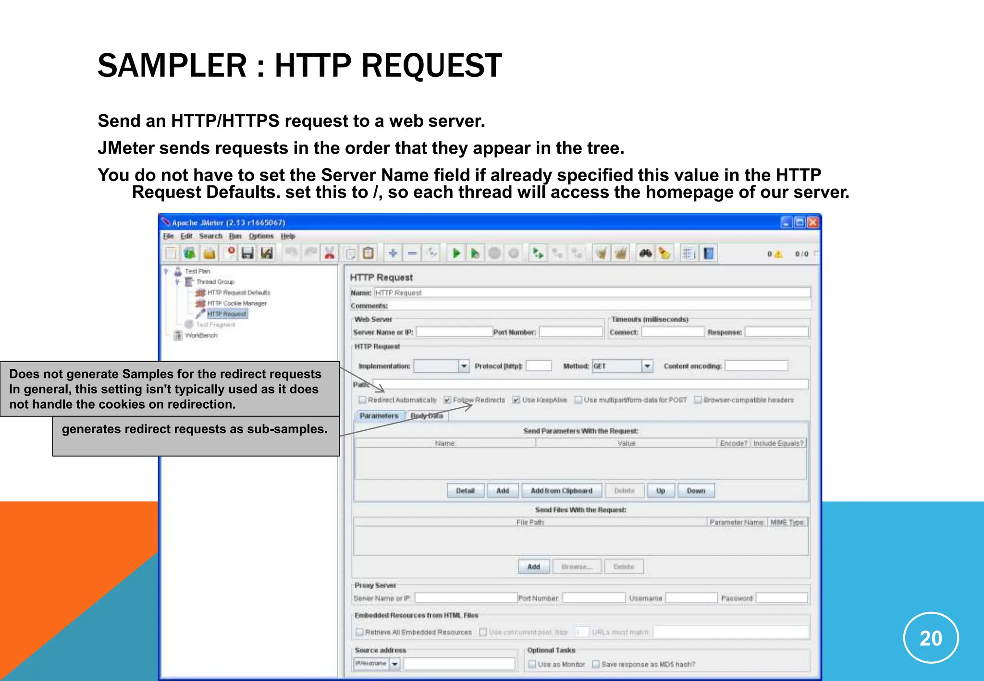Click the Help book icon in toolbar
Viewport: 984px width, 681px height.
tap(708, 253)
